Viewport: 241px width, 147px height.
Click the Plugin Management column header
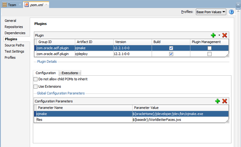(x=210, y=42)
